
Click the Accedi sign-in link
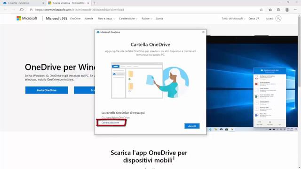(x=269, y=19)
